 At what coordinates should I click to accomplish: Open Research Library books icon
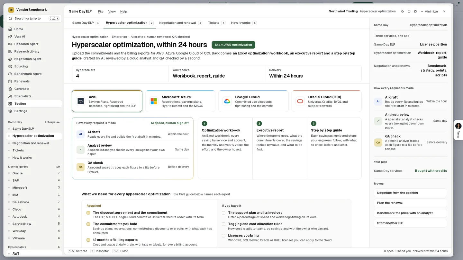tap(10, 51)
